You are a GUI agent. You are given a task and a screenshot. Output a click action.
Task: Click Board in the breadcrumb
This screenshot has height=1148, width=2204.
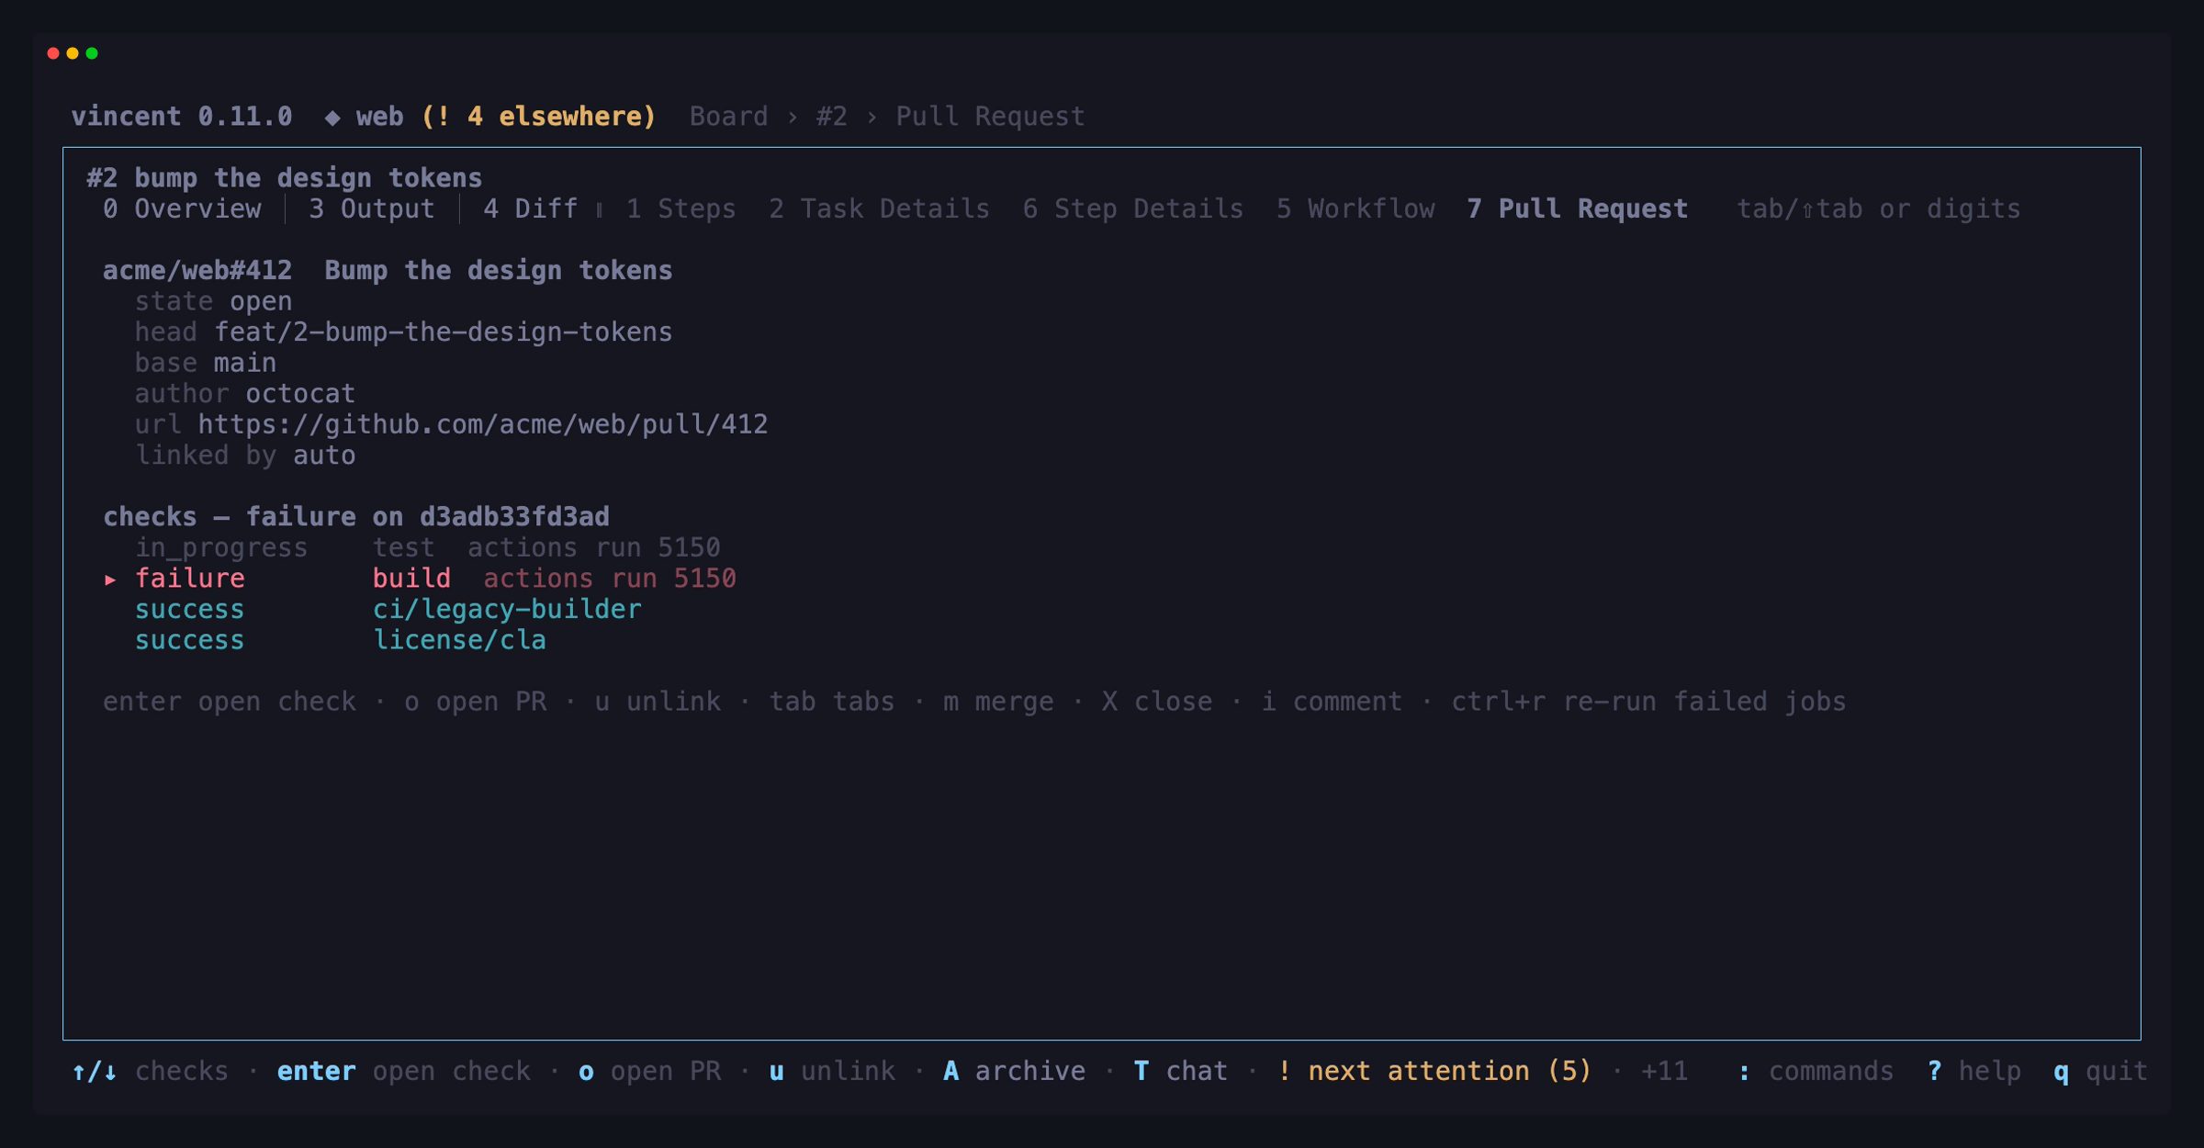[728, 117]
